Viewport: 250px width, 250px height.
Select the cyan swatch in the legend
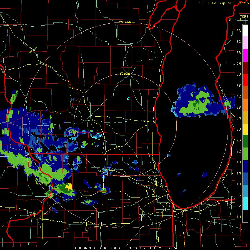[x=245, y=203]
